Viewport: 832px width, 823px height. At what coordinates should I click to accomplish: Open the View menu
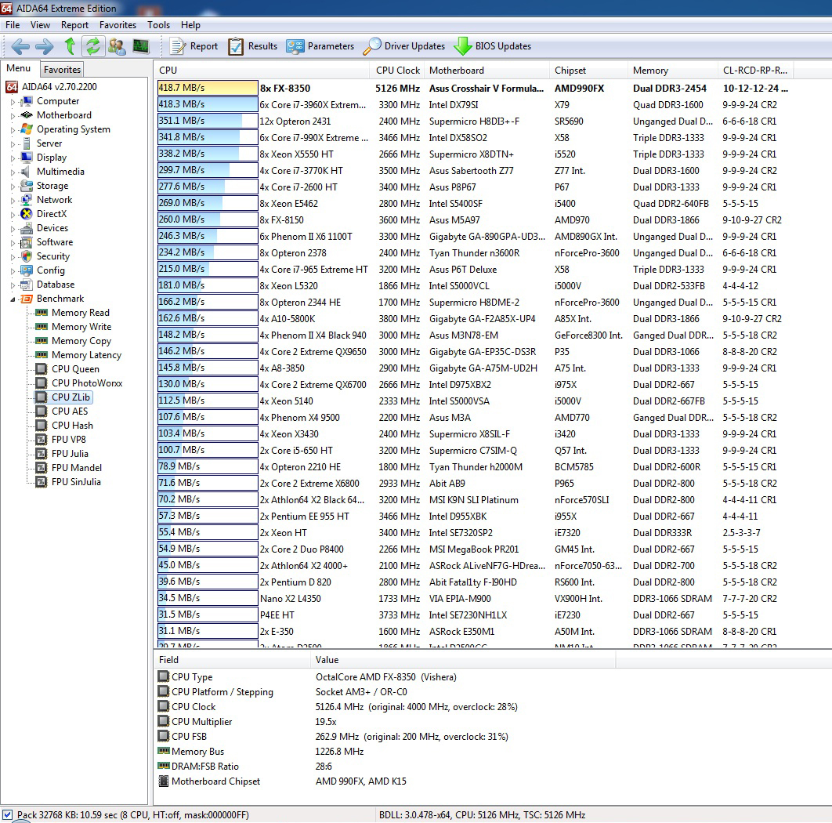[40, 25]
